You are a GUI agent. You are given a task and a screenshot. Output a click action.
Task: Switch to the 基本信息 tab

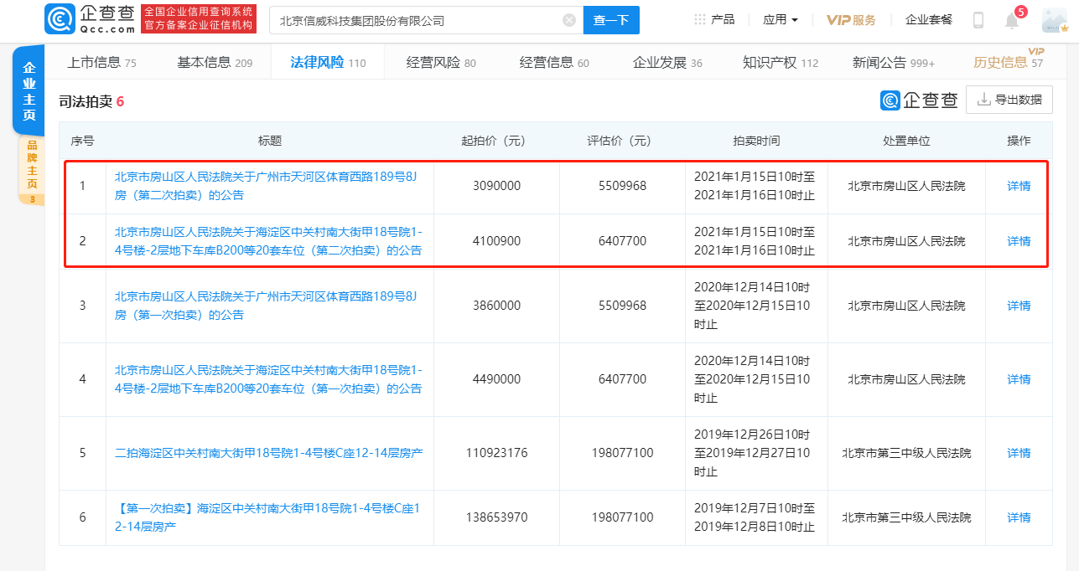[215, 62]
